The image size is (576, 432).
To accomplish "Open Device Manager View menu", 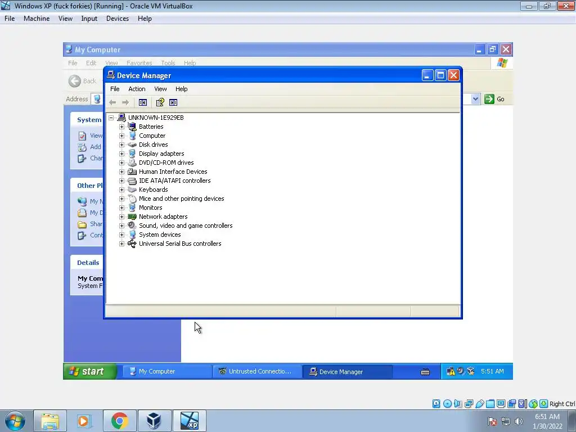I will [x=160, y=89].
